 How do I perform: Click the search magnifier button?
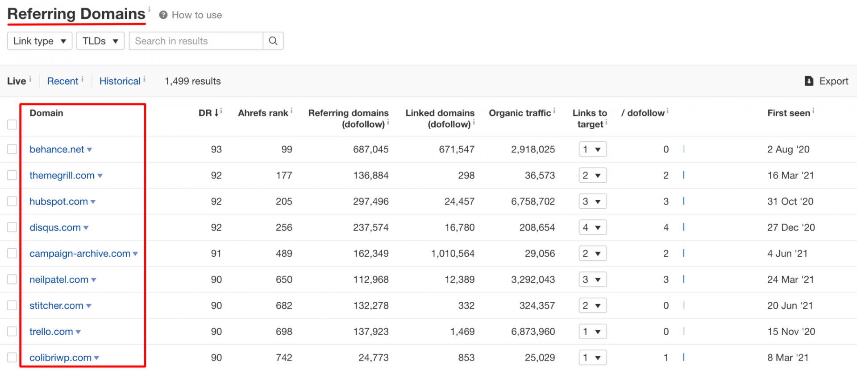click(x=273, y=41)
